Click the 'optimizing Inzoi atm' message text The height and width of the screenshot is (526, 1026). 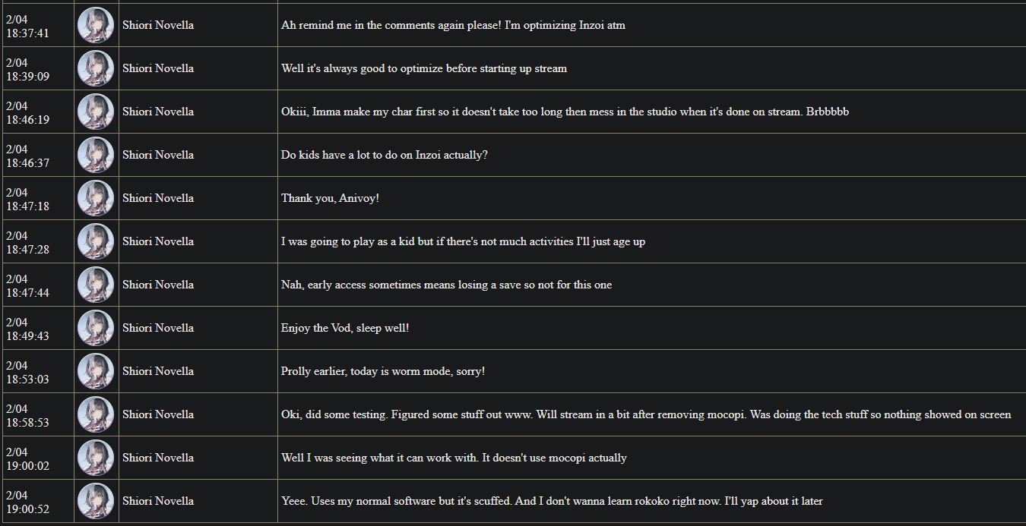[x=453, y=25]
